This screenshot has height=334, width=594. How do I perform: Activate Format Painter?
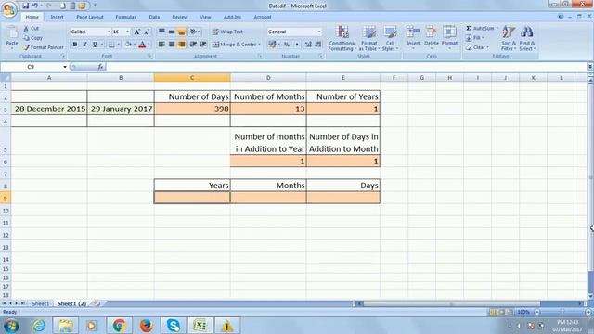click(x=44, y=47)
